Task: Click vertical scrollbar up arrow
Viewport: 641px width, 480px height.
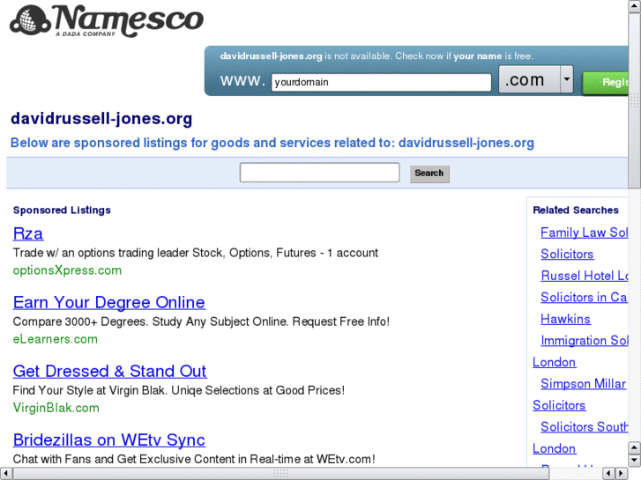Action: (x=635, y=5)
